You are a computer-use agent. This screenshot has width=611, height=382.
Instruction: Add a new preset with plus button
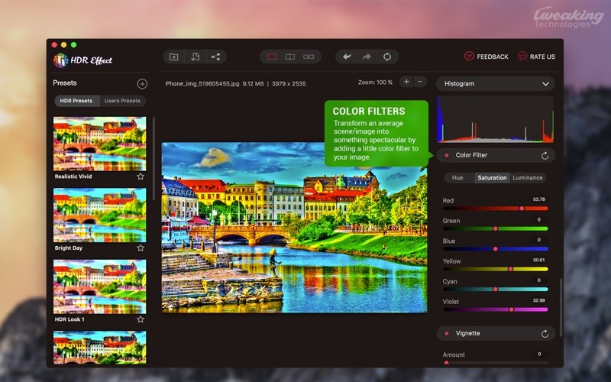point(142,83)
